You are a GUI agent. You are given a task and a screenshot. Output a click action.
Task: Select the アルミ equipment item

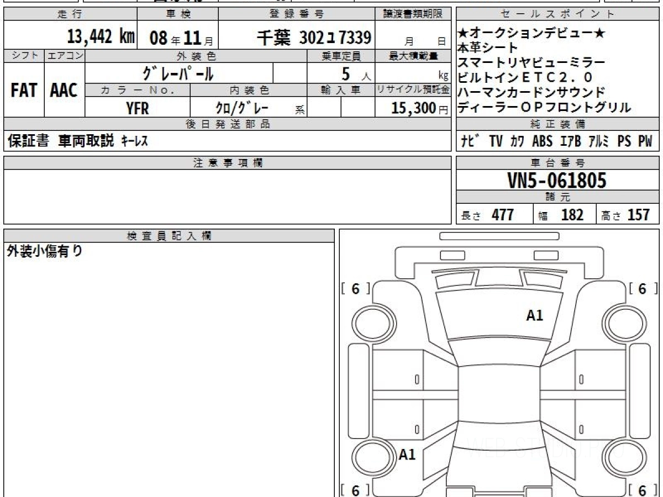tap(599, 141)
